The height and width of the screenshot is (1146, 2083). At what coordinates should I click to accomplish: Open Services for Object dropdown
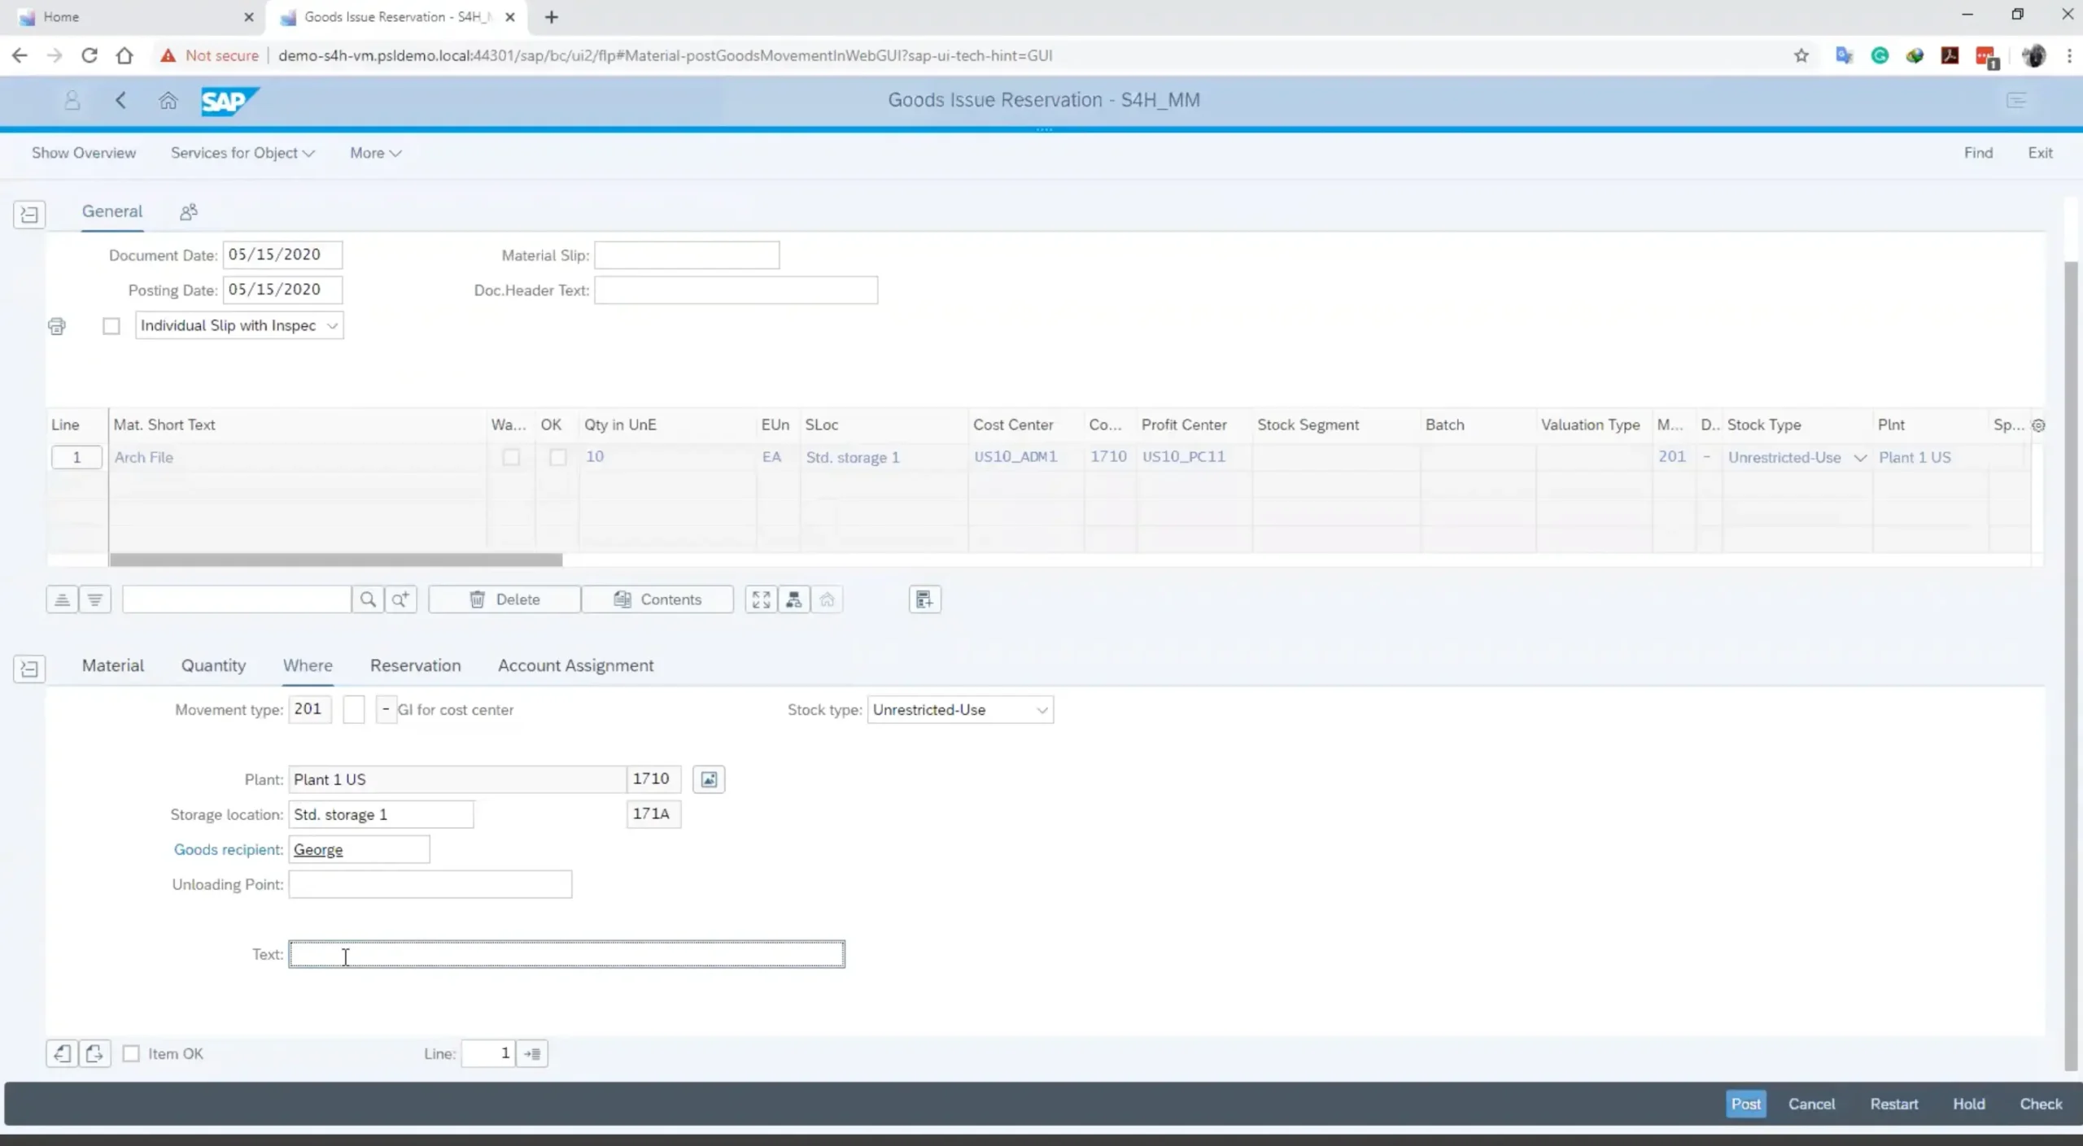[x=242, y=153]
